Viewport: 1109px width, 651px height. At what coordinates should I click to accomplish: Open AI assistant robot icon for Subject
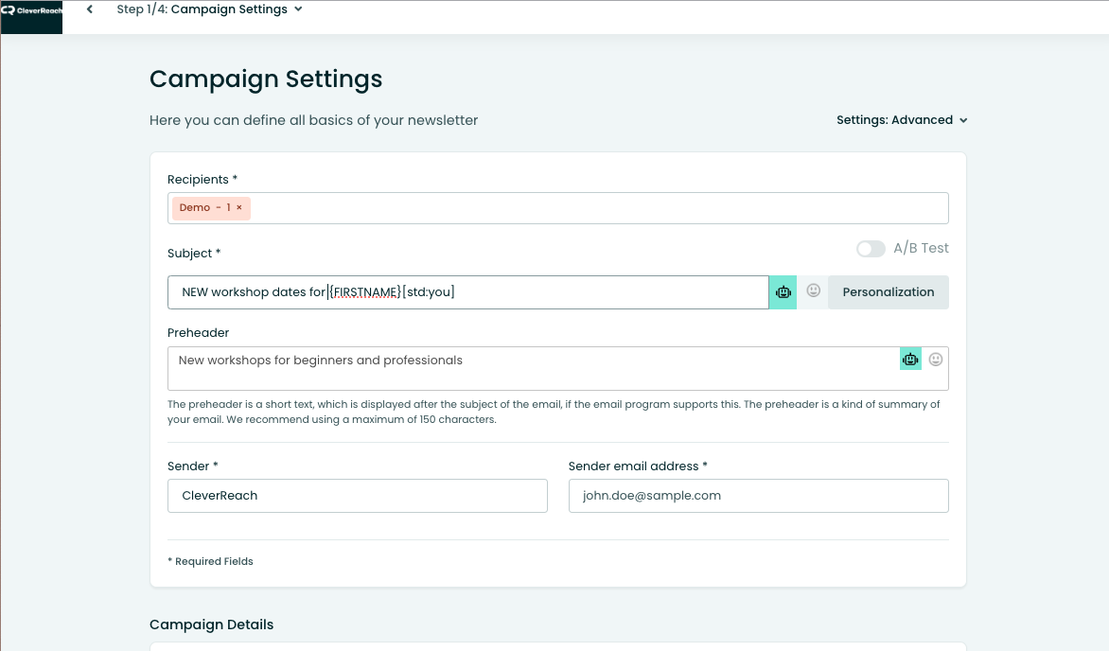[783, 292]
